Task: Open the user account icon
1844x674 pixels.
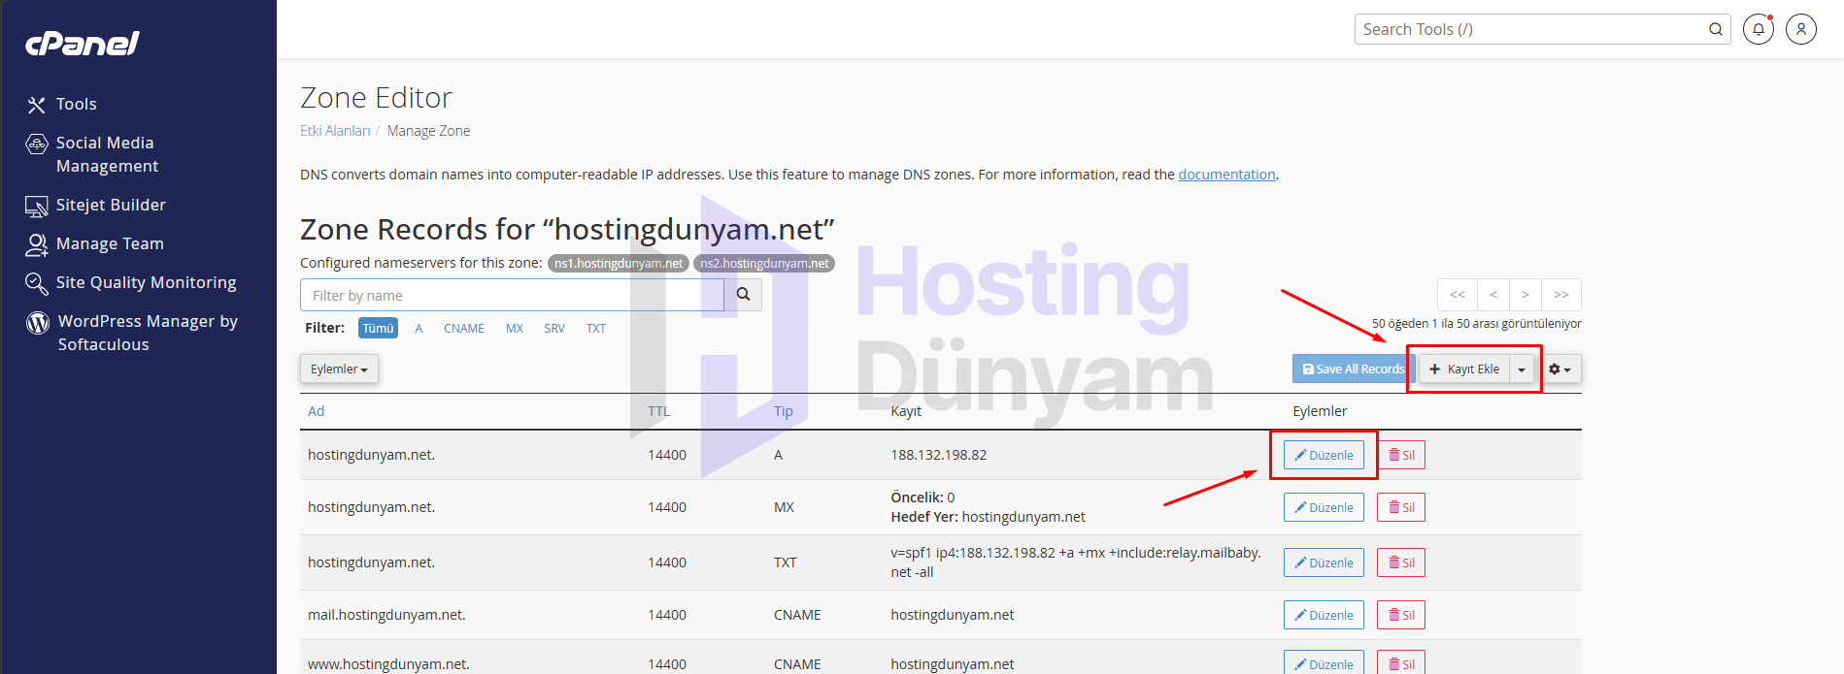Action: pyautogui.click(x=1801, y=29)
